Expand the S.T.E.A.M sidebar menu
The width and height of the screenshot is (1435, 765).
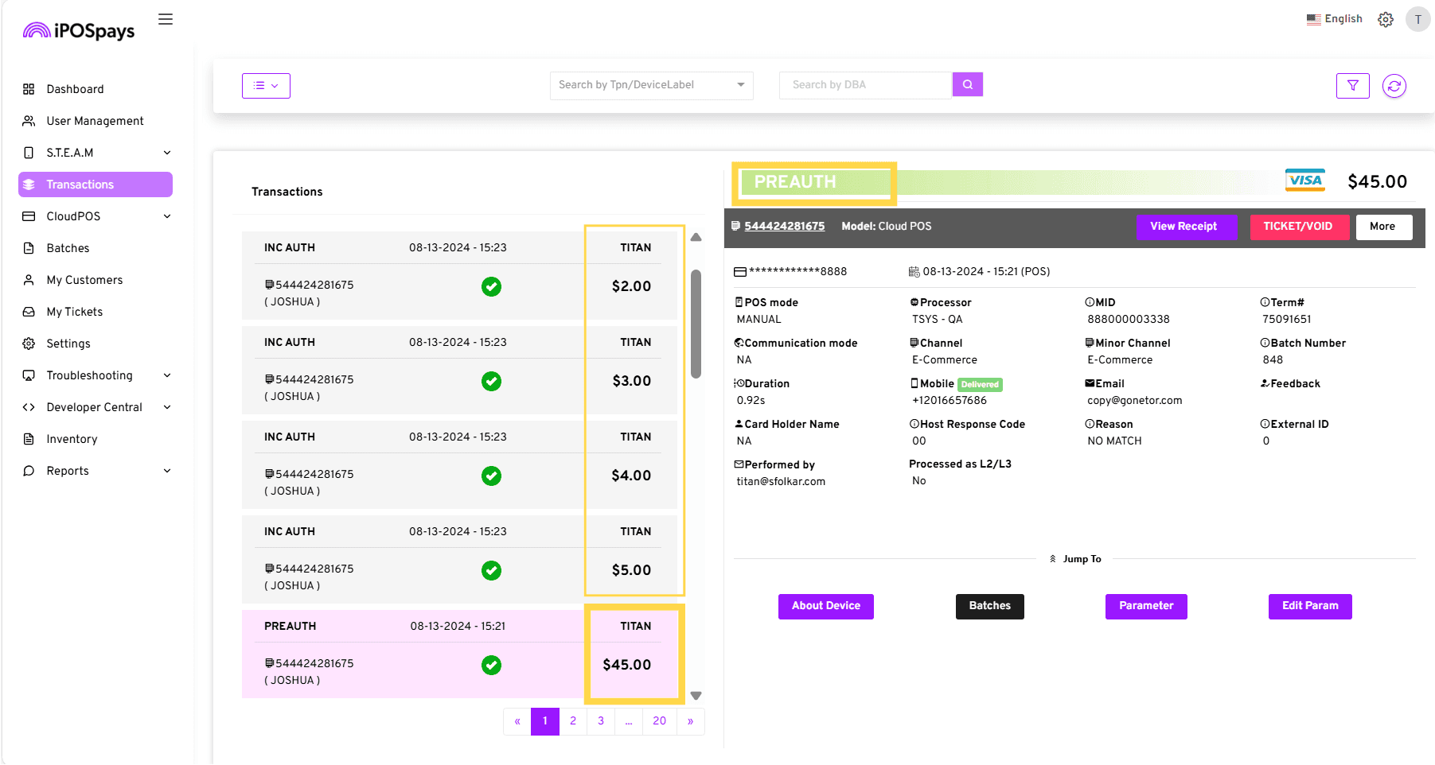coord(96,153)
